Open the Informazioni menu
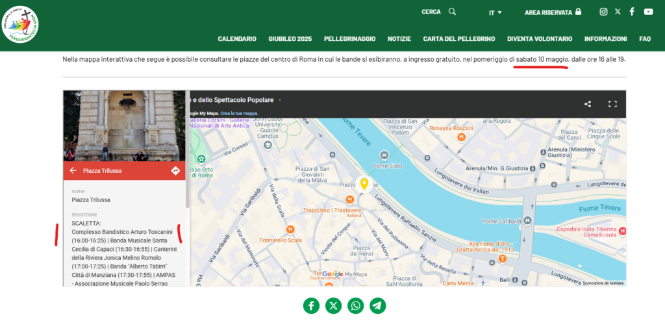 pyautogui.click(x=606, y=38)
